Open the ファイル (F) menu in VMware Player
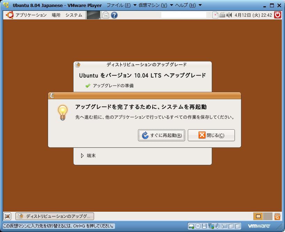This screenshot has width=285, height=232. pyautogui.click(x=118, y=5)
